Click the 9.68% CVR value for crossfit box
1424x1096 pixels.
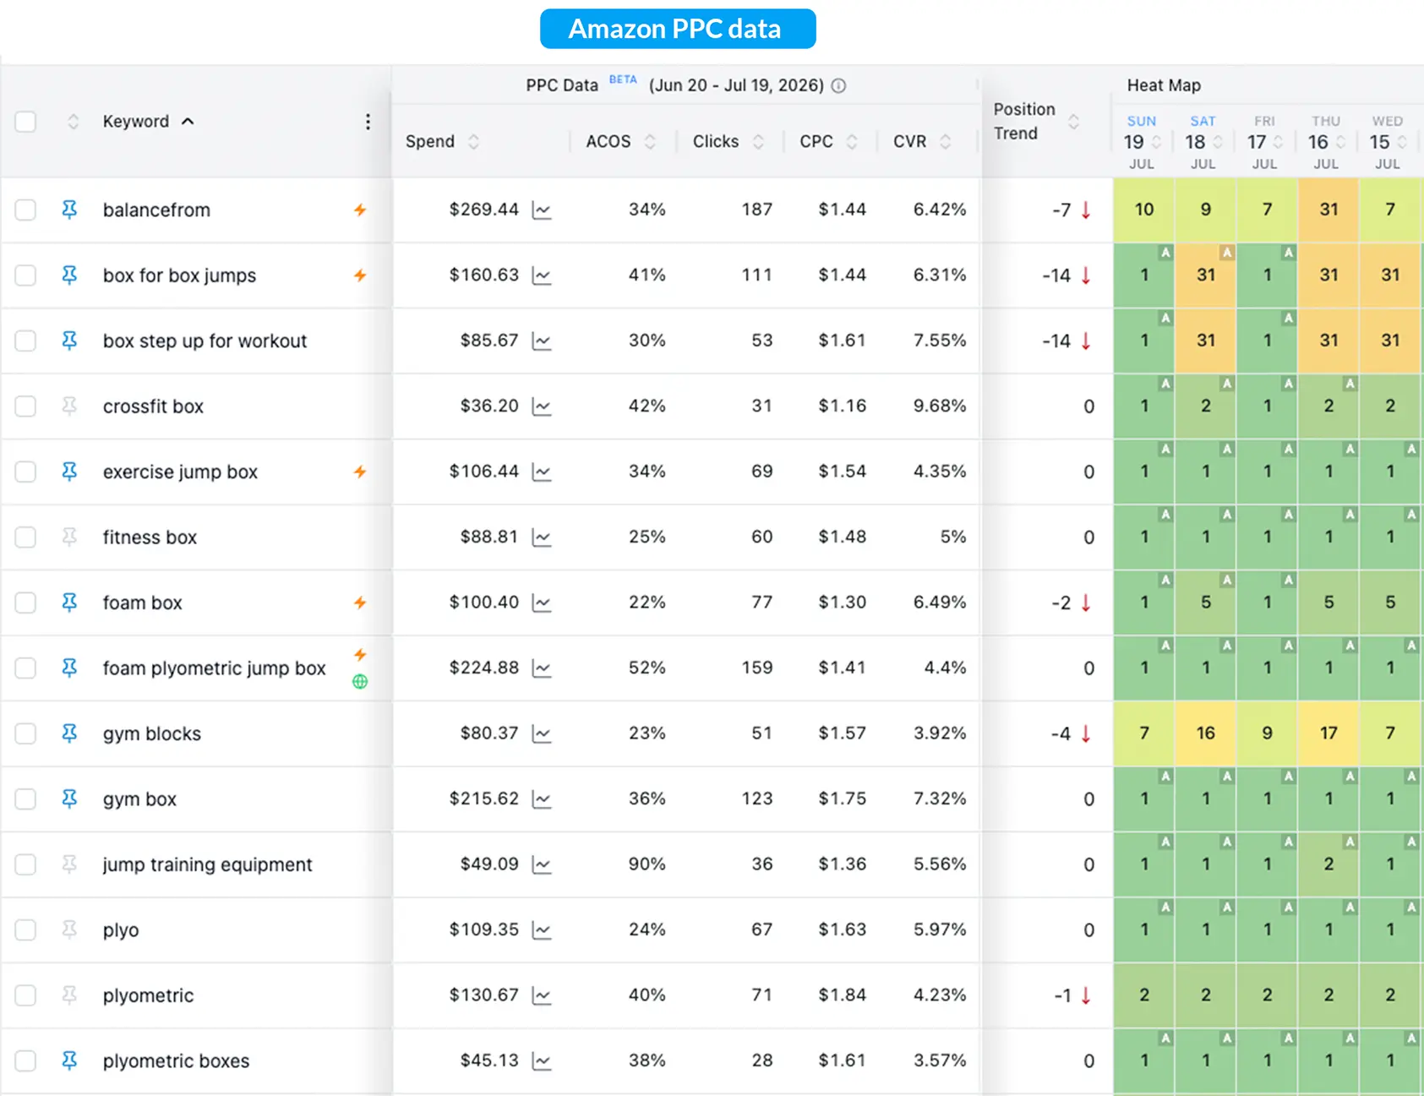[x=939, y=406]
